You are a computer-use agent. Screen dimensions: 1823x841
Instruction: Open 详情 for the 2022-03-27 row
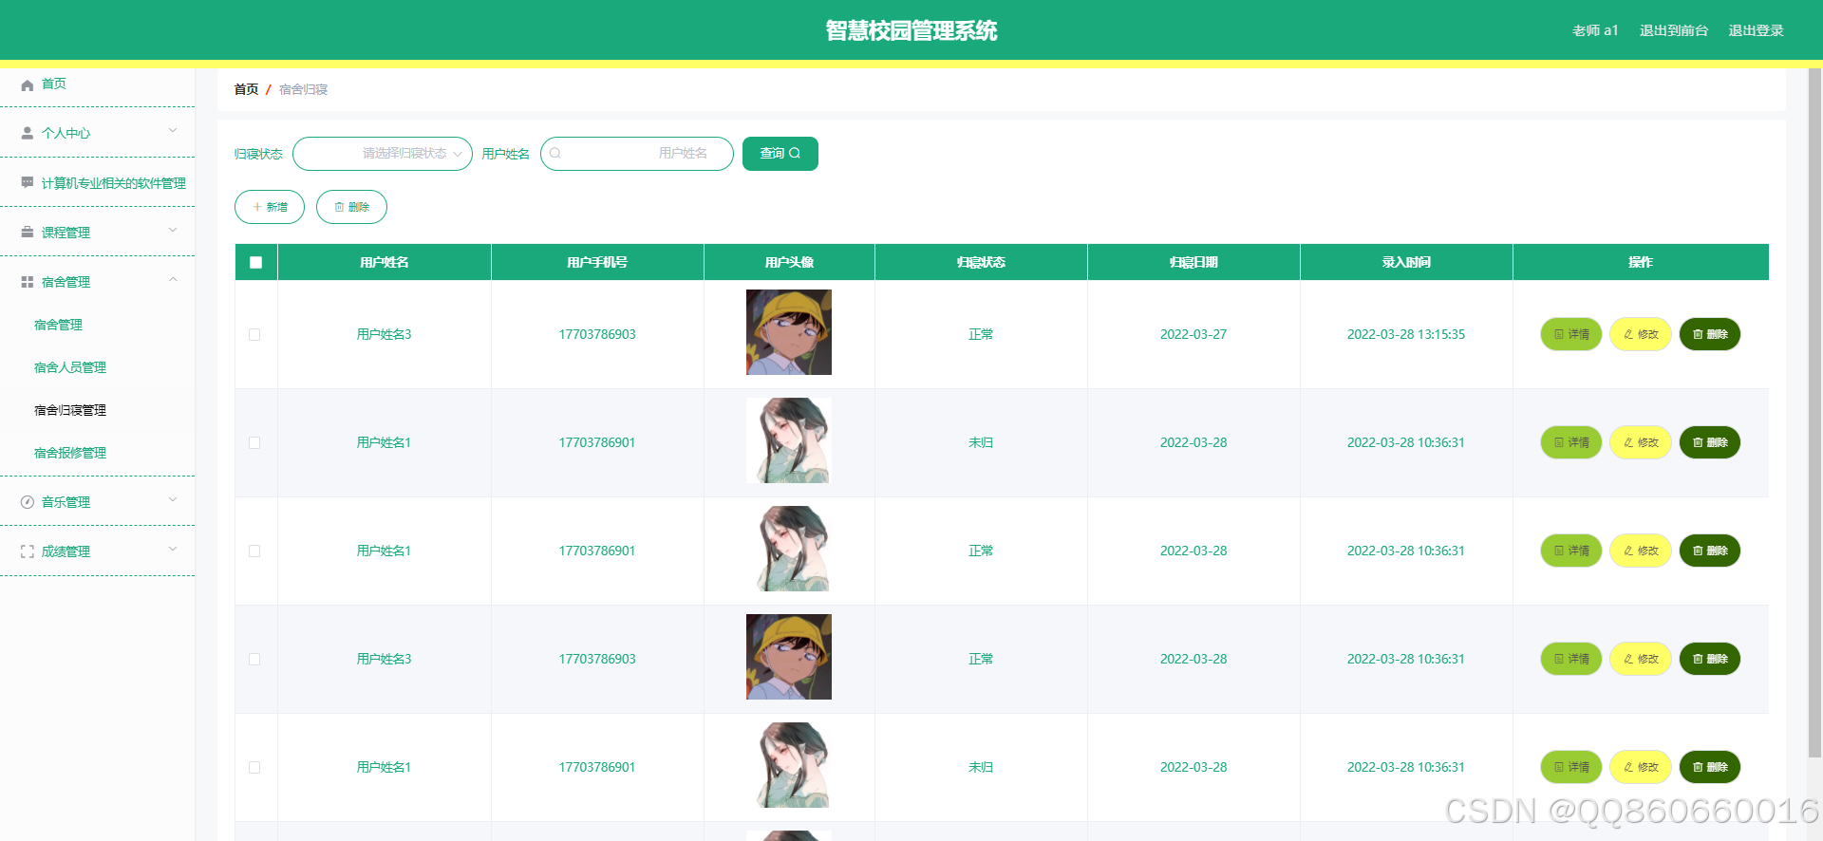click(1571, 334)
